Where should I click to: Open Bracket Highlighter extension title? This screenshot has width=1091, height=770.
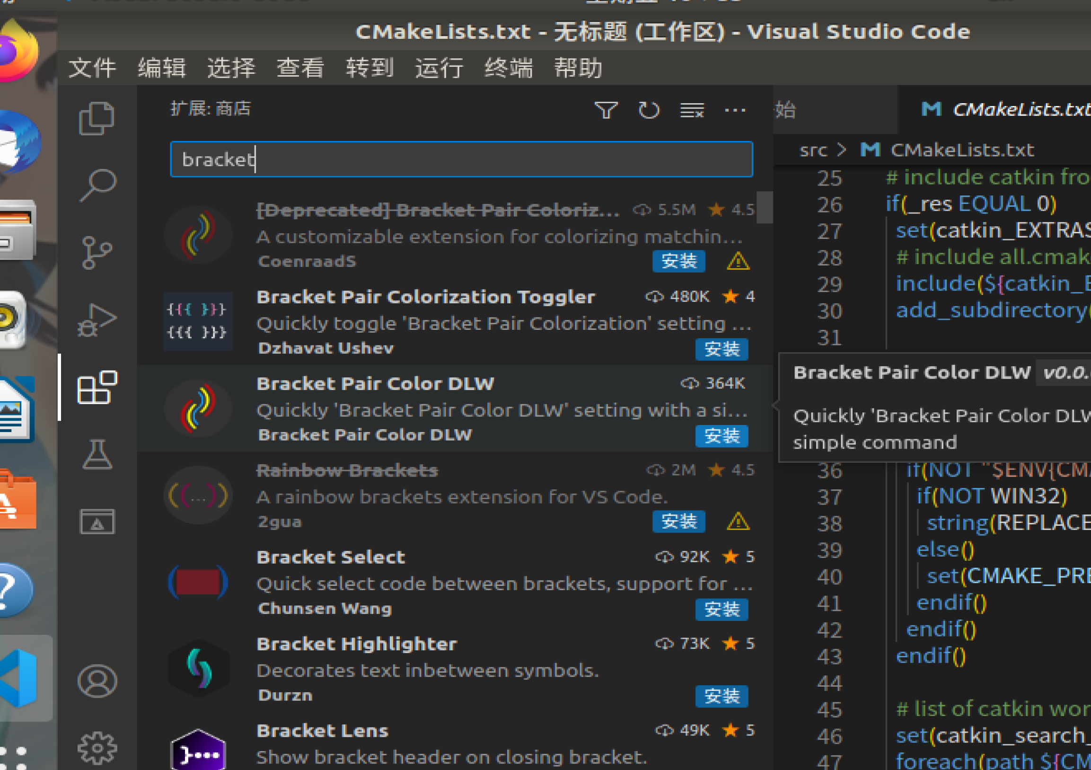[357, 644]
